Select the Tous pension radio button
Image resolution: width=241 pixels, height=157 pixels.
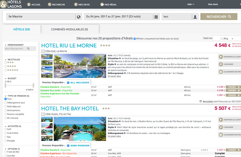point(6,99)
